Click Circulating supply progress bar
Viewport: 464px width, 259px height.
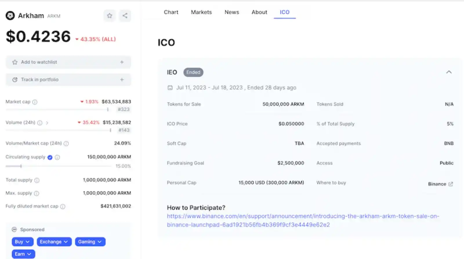59,166
